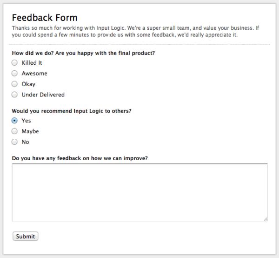Viewport: 279px width, 258px height.
Task: Click the 'Okay' label text
Action: (x=28, y=84)
